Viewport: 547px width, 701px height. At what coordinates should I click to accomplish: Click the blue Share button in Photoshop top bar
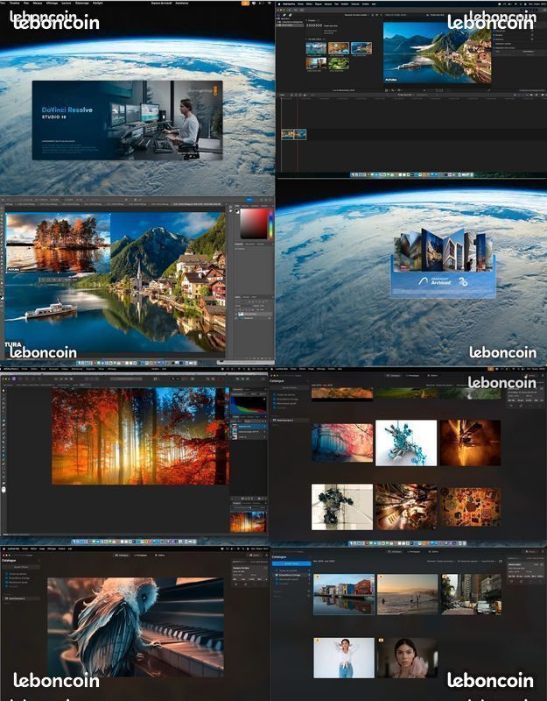249,200
